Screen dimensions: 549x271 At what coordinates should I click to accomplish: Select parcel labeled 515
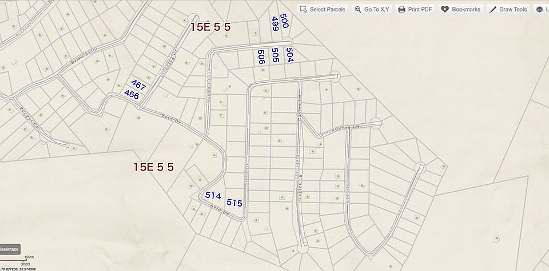234,203
